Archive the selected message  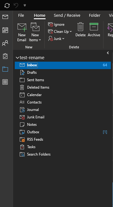(x=94, y=30)
